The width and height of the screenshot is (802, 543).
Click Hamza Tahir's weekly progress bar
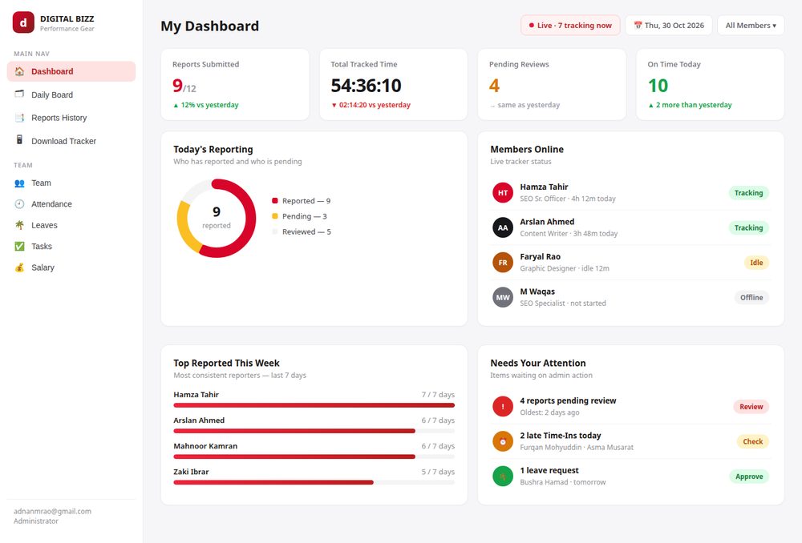pyautogui.click(x=314, y=405)
